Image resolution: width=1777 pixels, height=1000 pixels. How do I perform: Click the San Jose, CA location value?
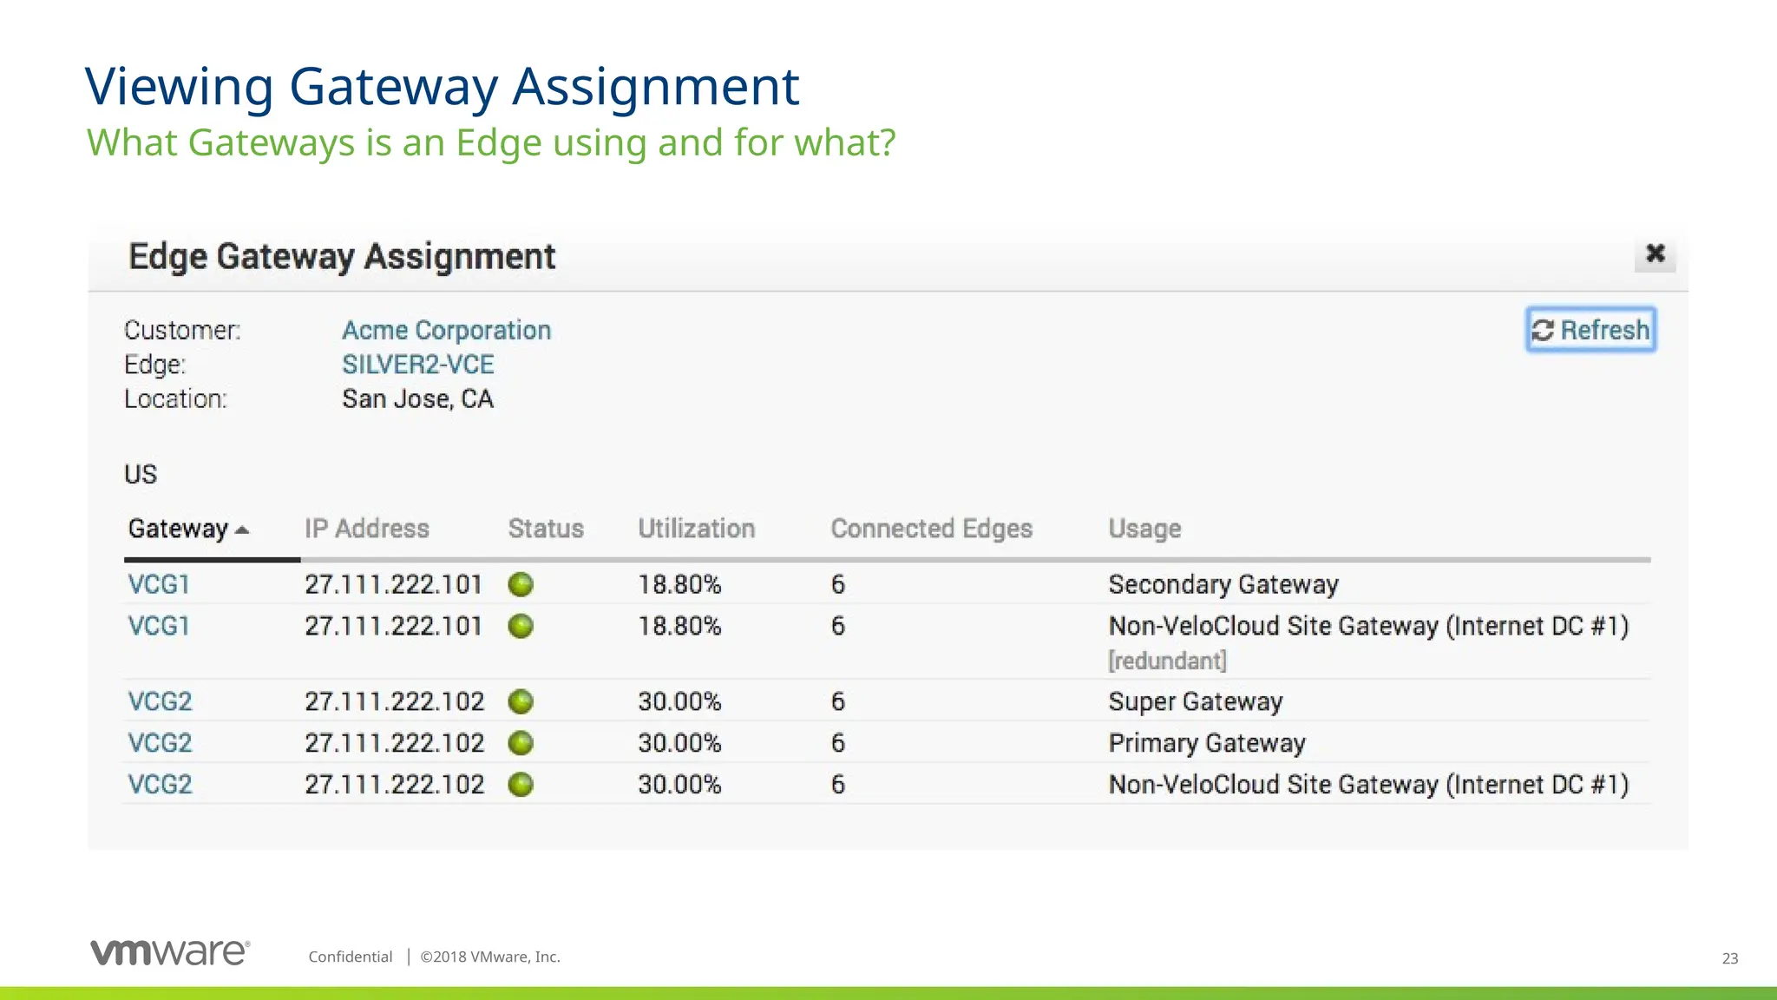417,398
